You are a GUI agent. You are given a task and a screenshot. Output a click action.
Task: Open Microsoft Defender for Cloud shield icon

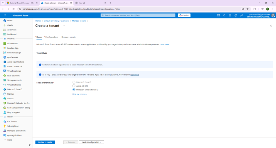tap(5, 103)
